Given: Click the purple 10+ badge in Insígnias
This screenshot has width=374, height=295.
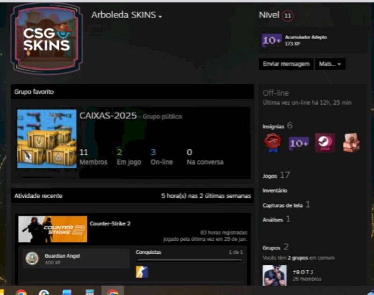Looking at the screenshot, I should [x=299, y=144].
